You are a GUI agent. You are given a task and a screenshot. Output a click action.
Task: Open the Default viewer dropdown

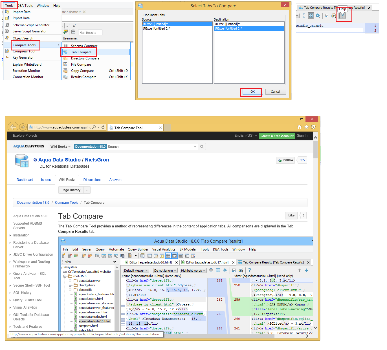coord(136,271)
